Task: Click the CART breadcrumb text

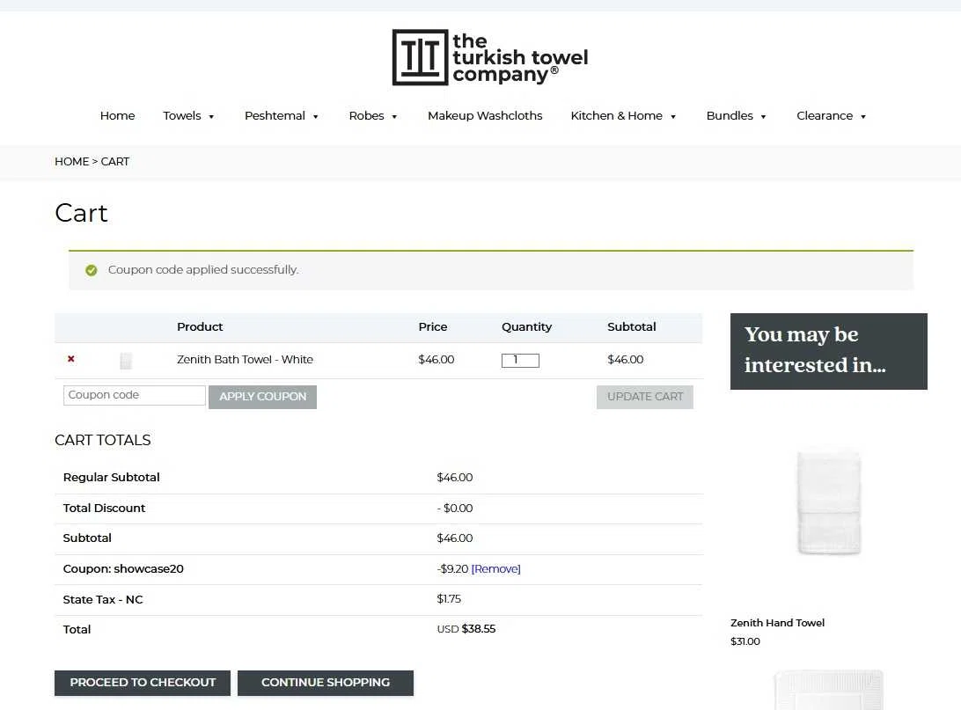Action: pos(114,162)
